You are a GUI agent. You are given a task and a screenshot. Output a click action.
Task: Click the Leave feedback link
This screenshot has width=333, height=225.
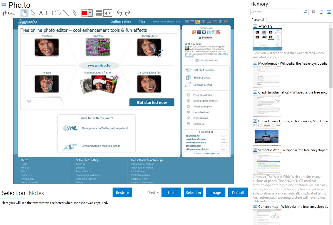201,112
